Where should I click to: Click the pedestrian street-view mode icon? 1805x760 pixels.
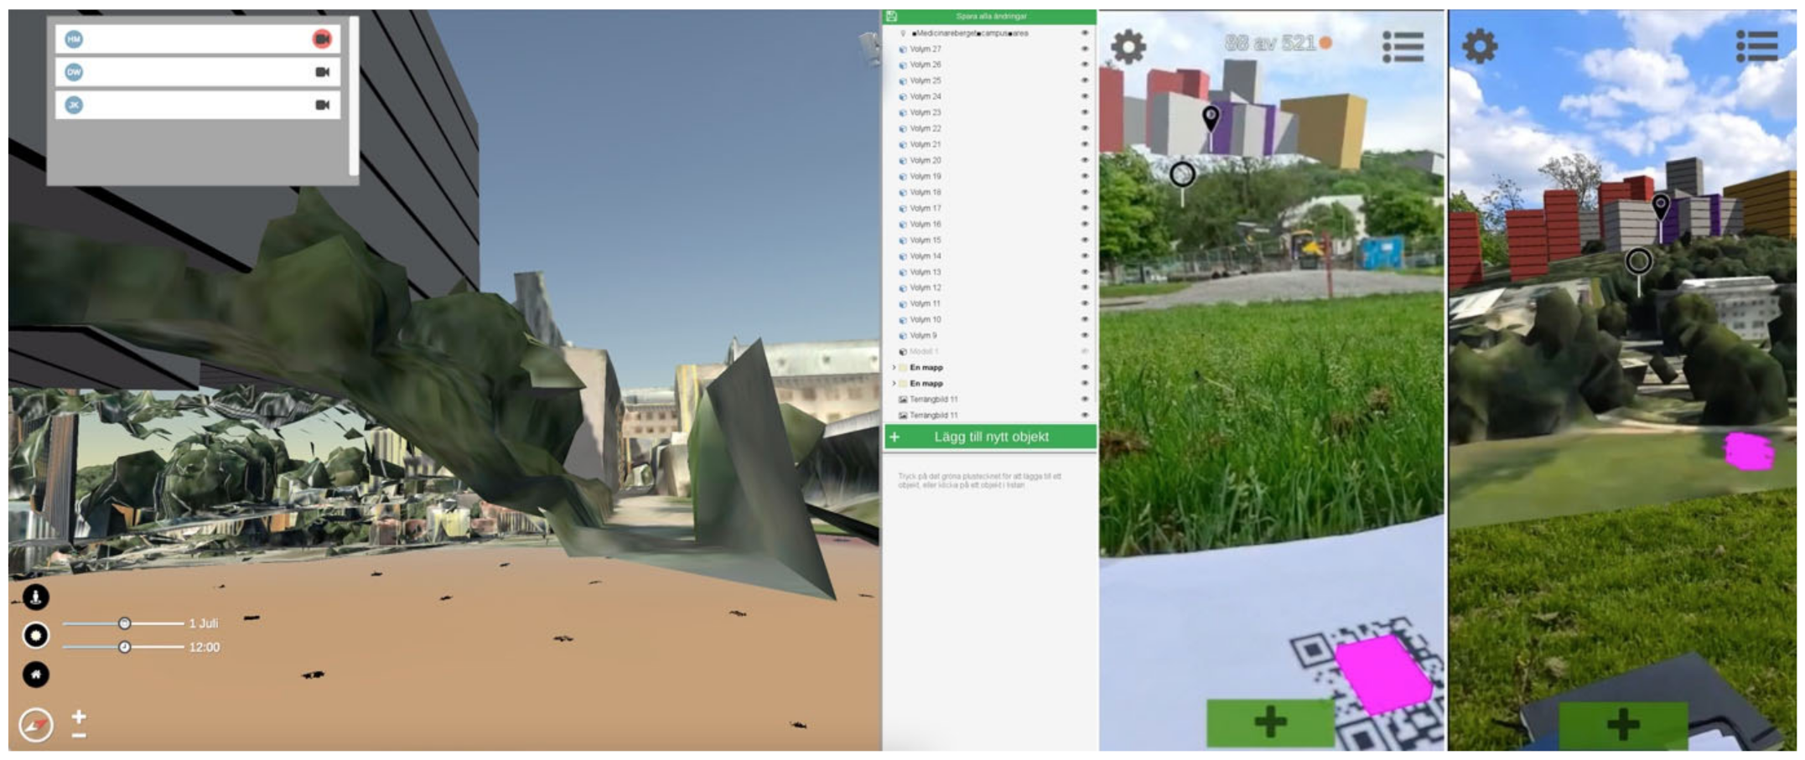point(35,597)
